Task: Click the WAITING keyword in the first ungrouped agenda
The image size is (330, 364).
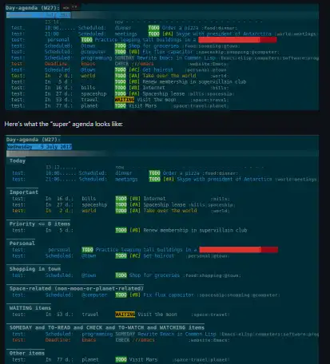Action: (125, 100)
